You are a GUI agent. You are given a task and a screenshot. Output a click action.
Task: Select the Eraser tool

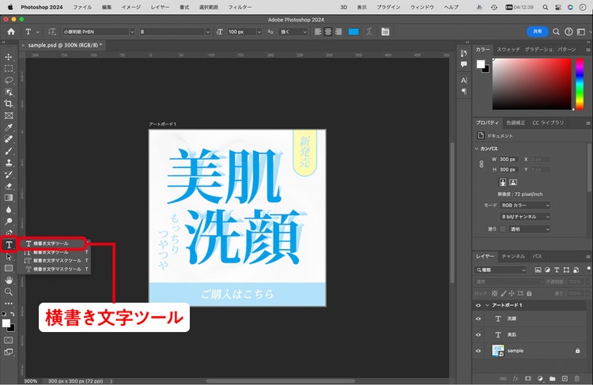pos(9,186)
